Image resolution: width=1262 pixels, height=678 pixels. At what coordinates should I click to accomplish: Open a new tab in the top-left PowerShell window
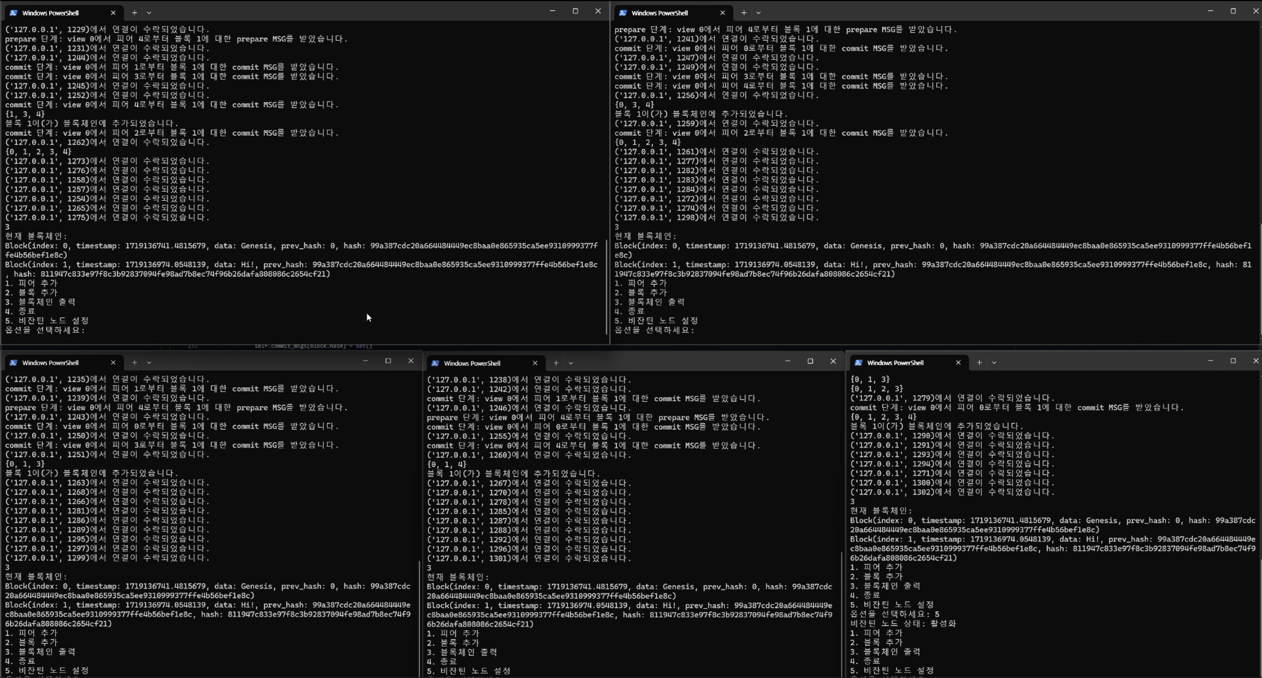point(134,12)
